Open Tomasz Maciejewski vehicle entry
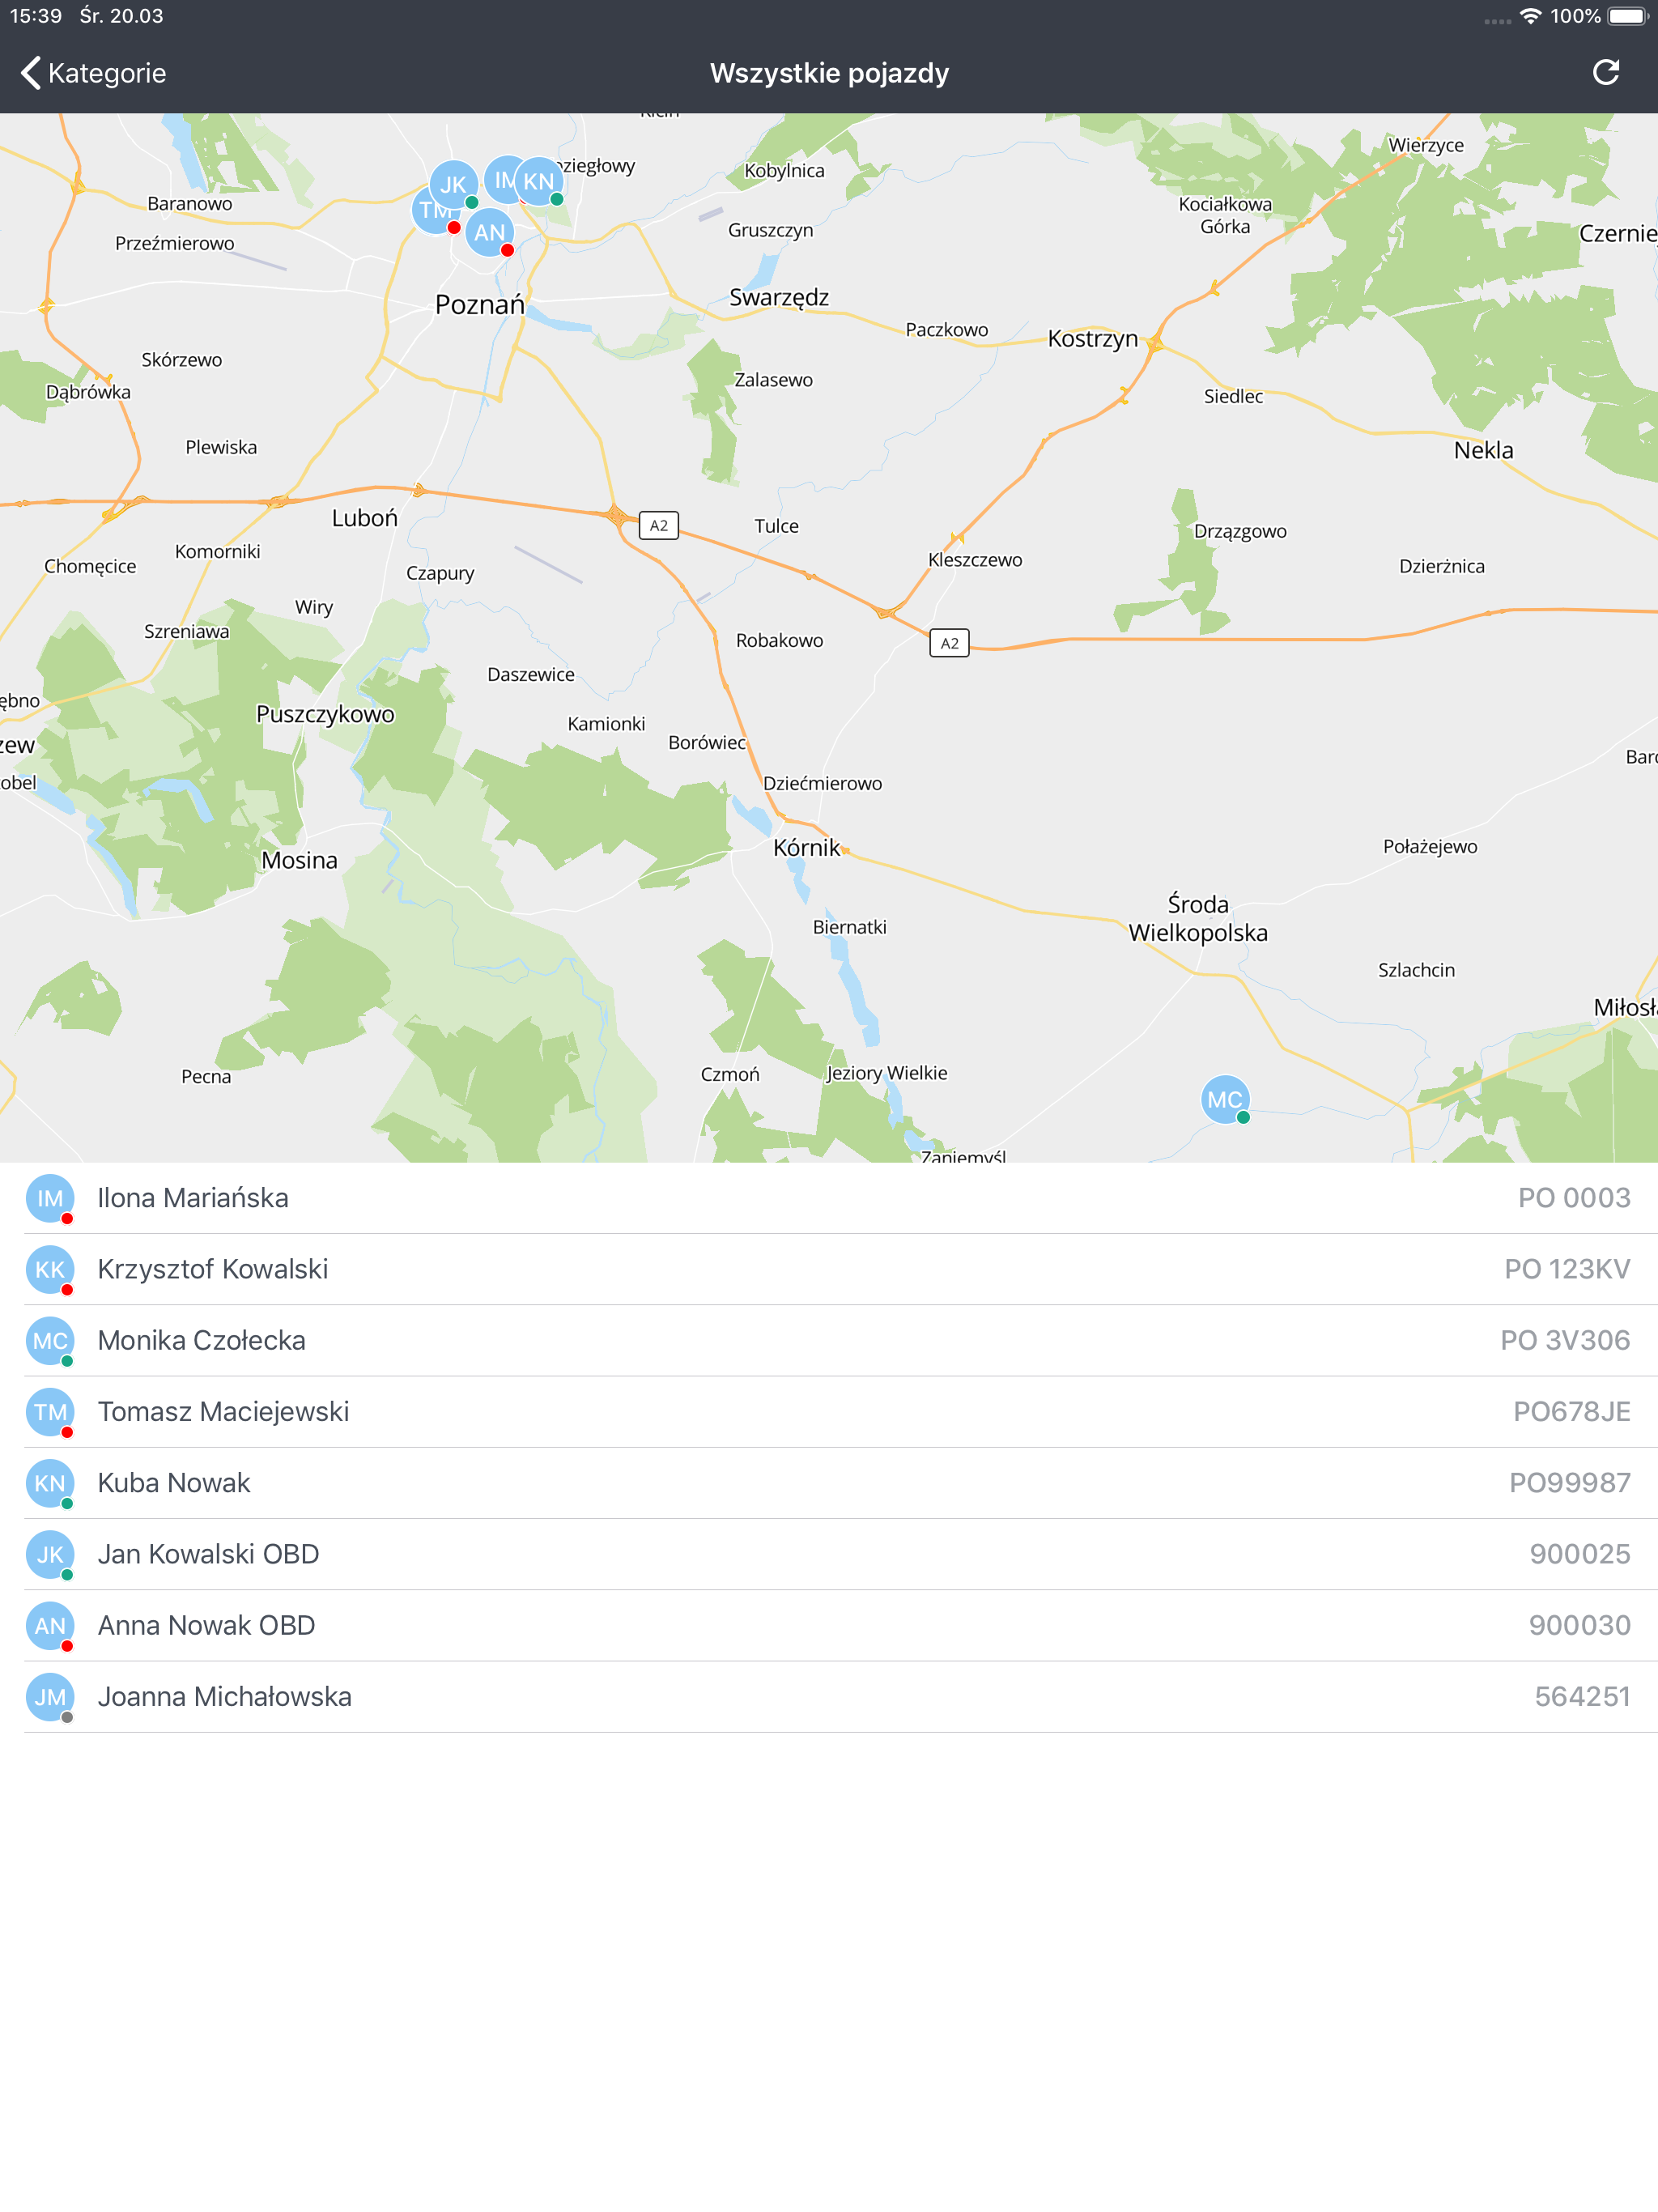1658x2212 pixels. [x=223, y=1411]
